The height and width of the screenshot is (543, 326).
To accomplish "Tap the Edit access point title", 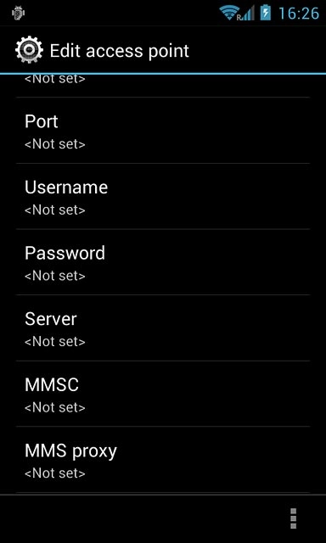I will (120, 51).
